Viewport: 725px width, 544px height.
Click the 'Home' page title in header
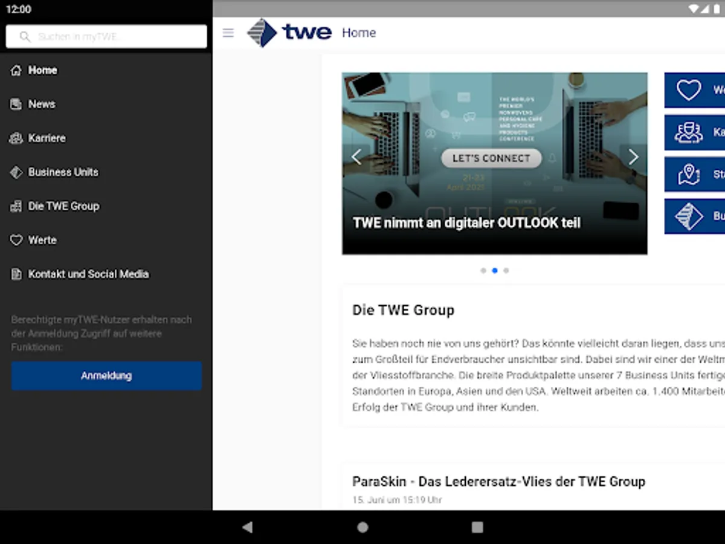(359, 33)
